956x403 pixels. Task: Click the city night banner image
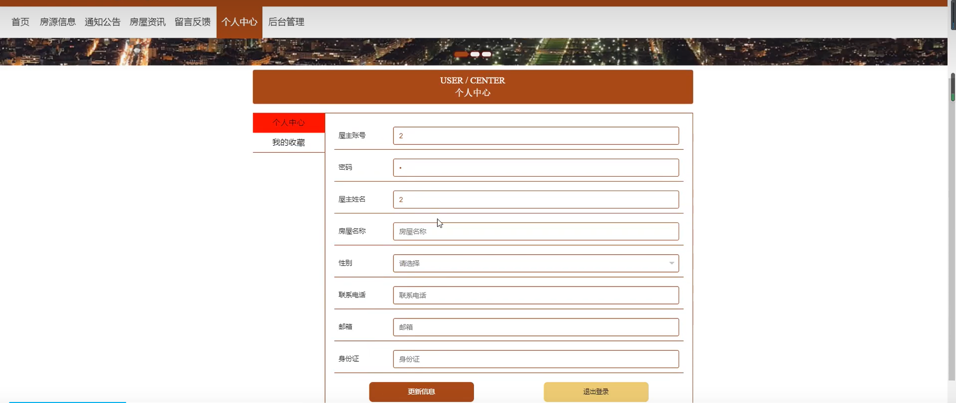click(x=474, y=52)
